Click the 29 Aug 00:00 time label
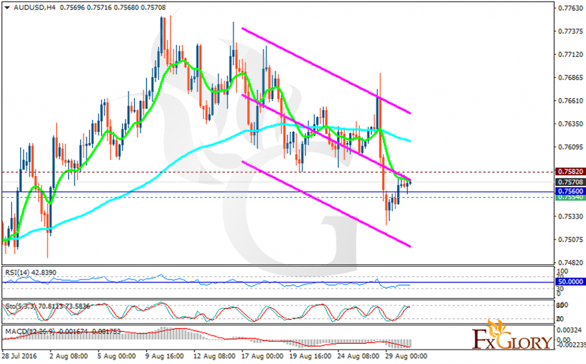Screen dimensions: 586x364 pos(406,356)
